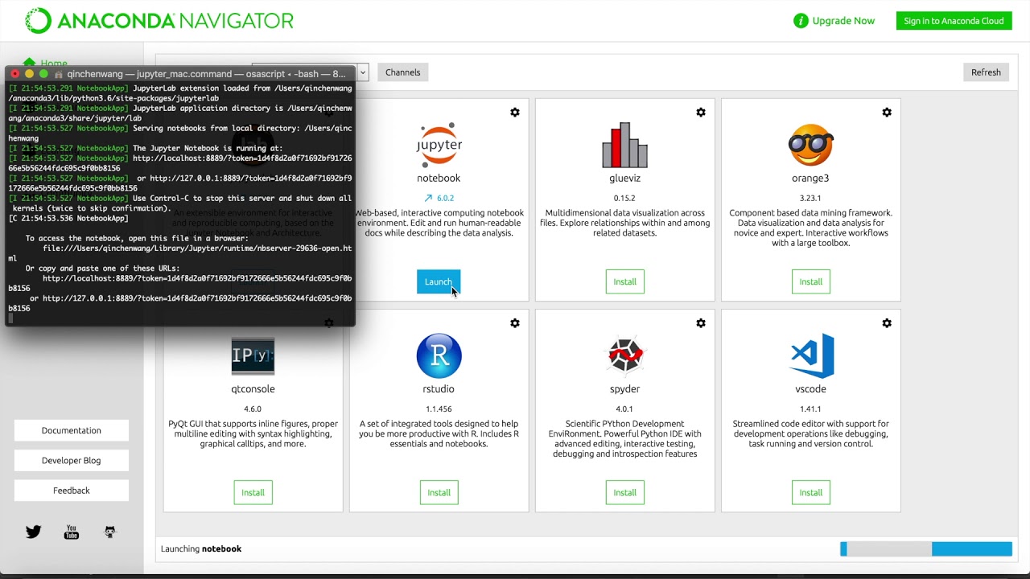1030x579 pixels.
Task: Click the notebook update arrow beside 6.0.2
Action: pos(428,198)
